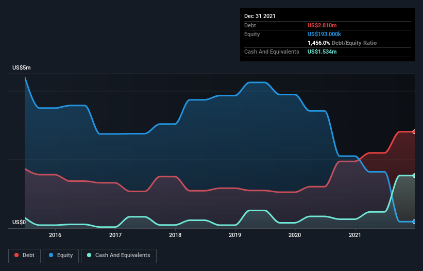This screenshot has height=271, width=423.
Task: Click the teal Cash endpoint marker
Action: [x=414, y=176]
